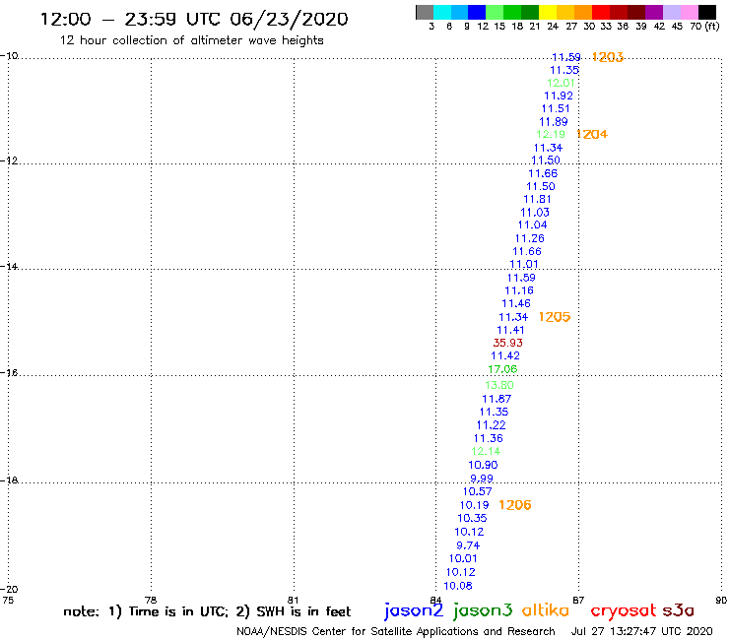The height and width of the screenshot is (640, 729).
Task: Click the latitude axis label -18
Action: (9, 480)
